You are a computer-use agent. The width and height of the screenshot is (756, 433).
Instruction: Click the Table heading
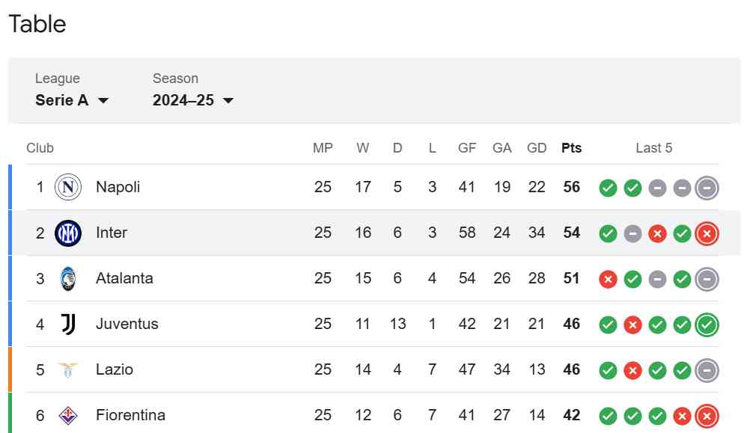pyautogui.click(x=37, y=24)
